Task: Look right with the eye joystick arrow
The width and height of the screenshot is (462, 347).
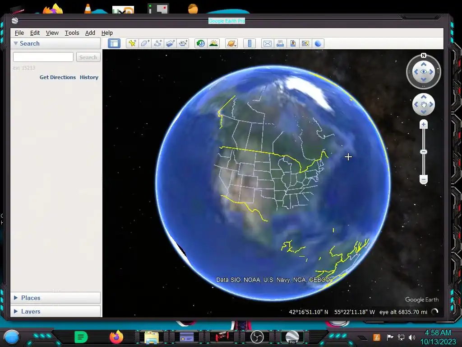Action: click(431, 72)
